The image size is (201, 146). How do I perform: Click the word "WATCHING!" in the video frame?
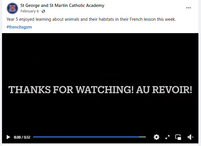coord(105,90)
